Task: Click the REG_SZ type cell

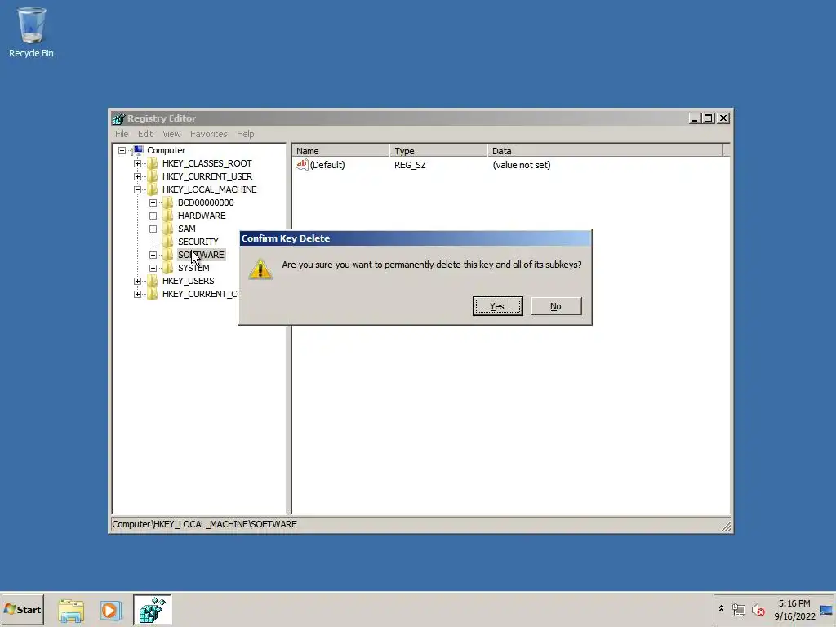Action: pyautogui.click(x=410, y=165)
